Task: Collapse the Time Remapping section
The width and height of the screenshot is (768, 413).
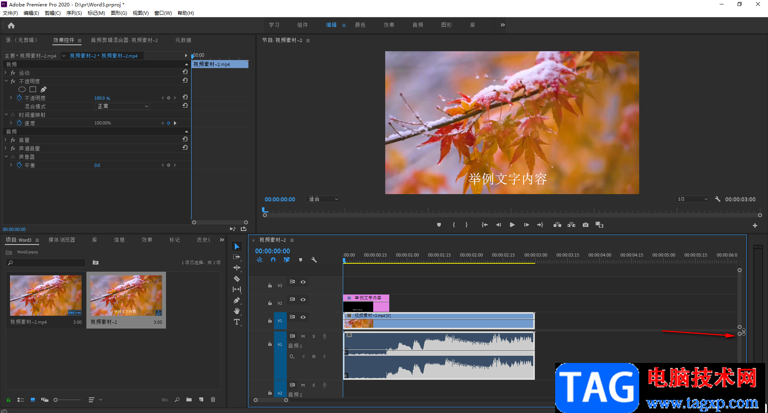Action: [6, 115]
